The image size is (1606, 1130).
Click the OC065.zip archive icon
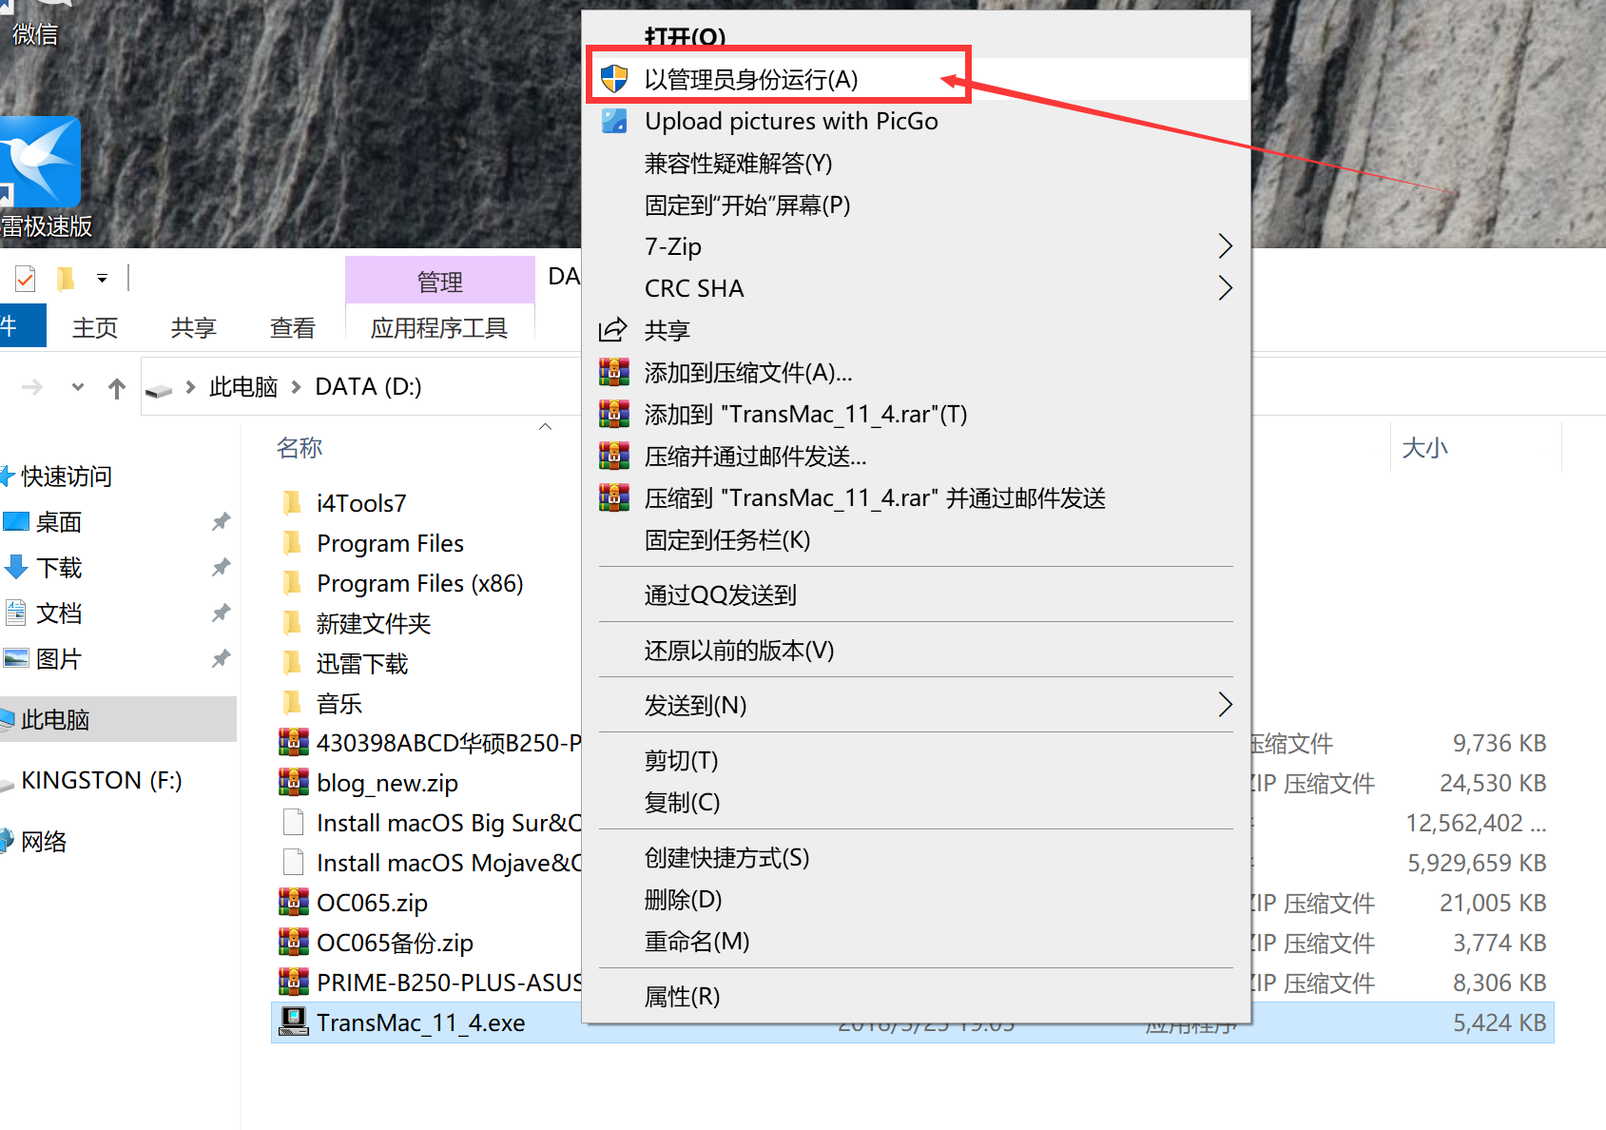coord(293,902)
